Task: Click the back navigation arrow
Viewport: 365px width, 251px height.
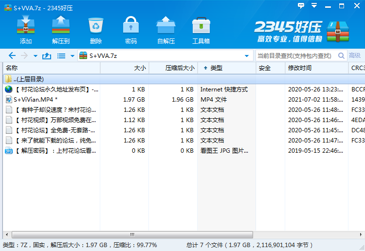Action: [12, 56]
